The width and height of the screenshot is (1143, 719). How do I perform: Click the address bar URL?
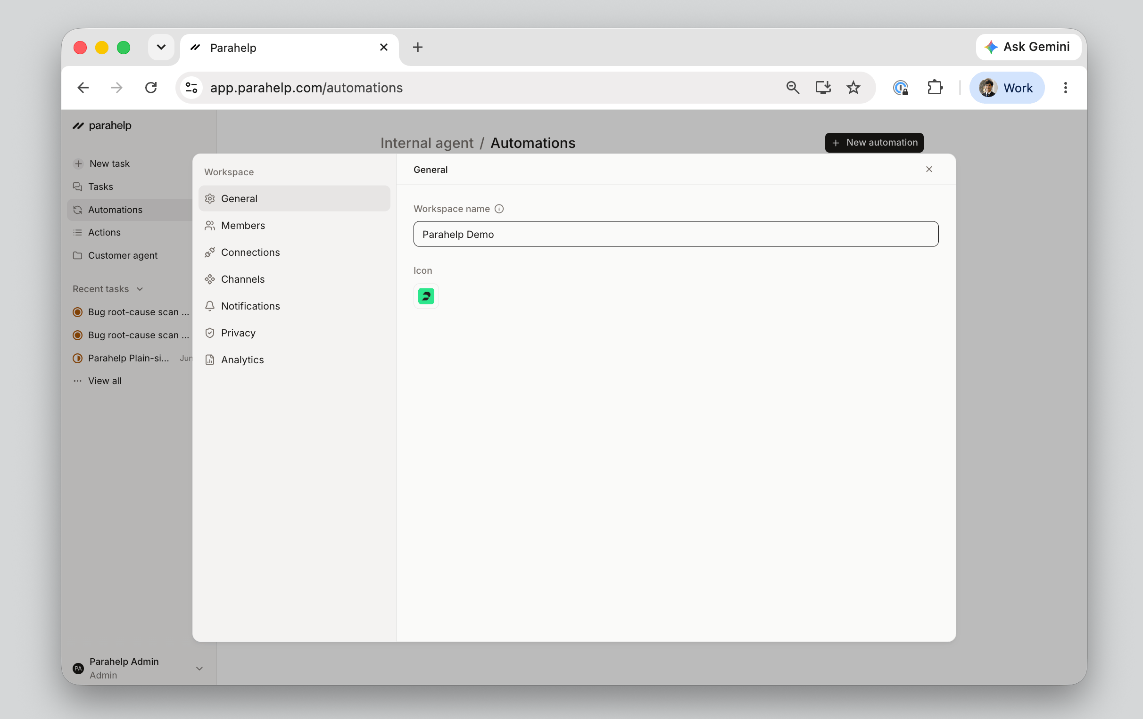306,88
